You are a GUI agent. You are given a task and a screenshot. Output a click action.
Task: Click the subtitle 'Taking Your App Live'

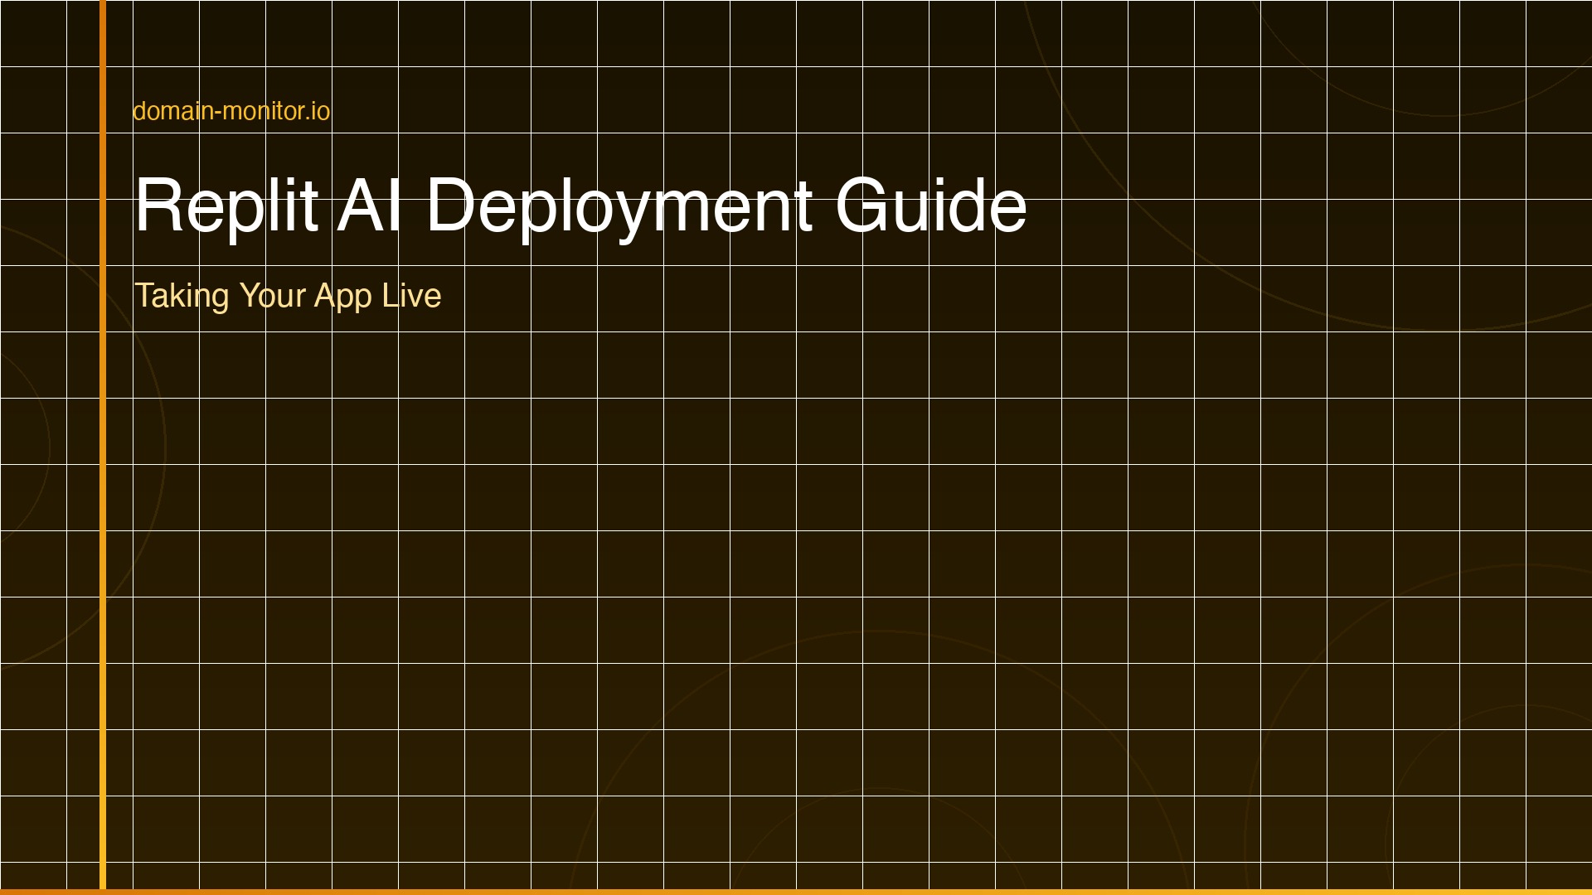point(288,295)
